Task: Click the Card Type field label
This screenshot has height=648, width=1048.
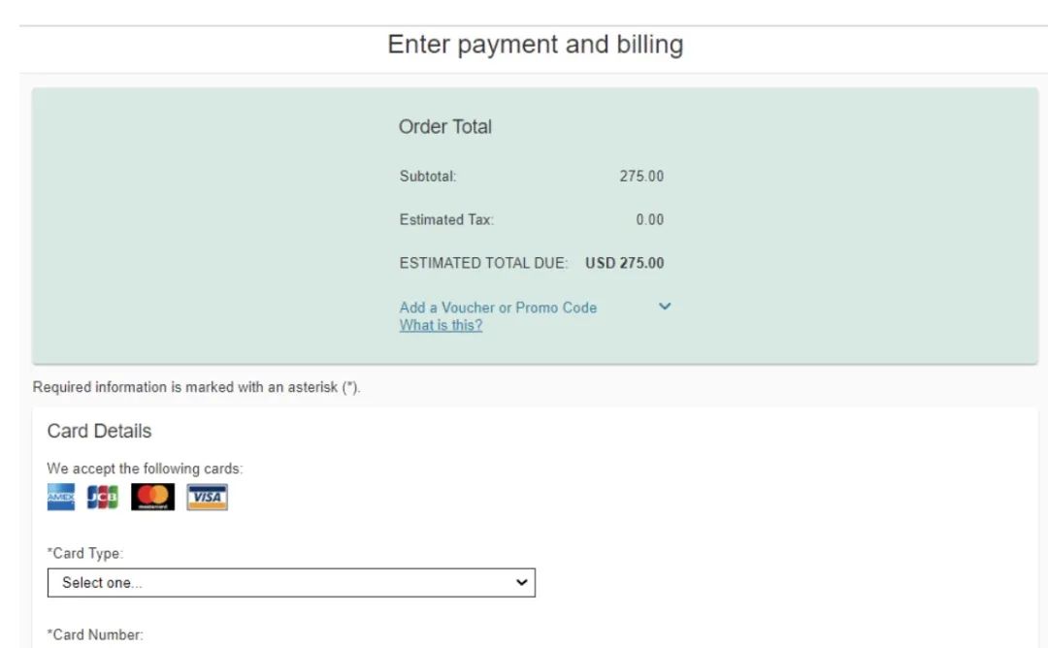Action: coord(85,553)
